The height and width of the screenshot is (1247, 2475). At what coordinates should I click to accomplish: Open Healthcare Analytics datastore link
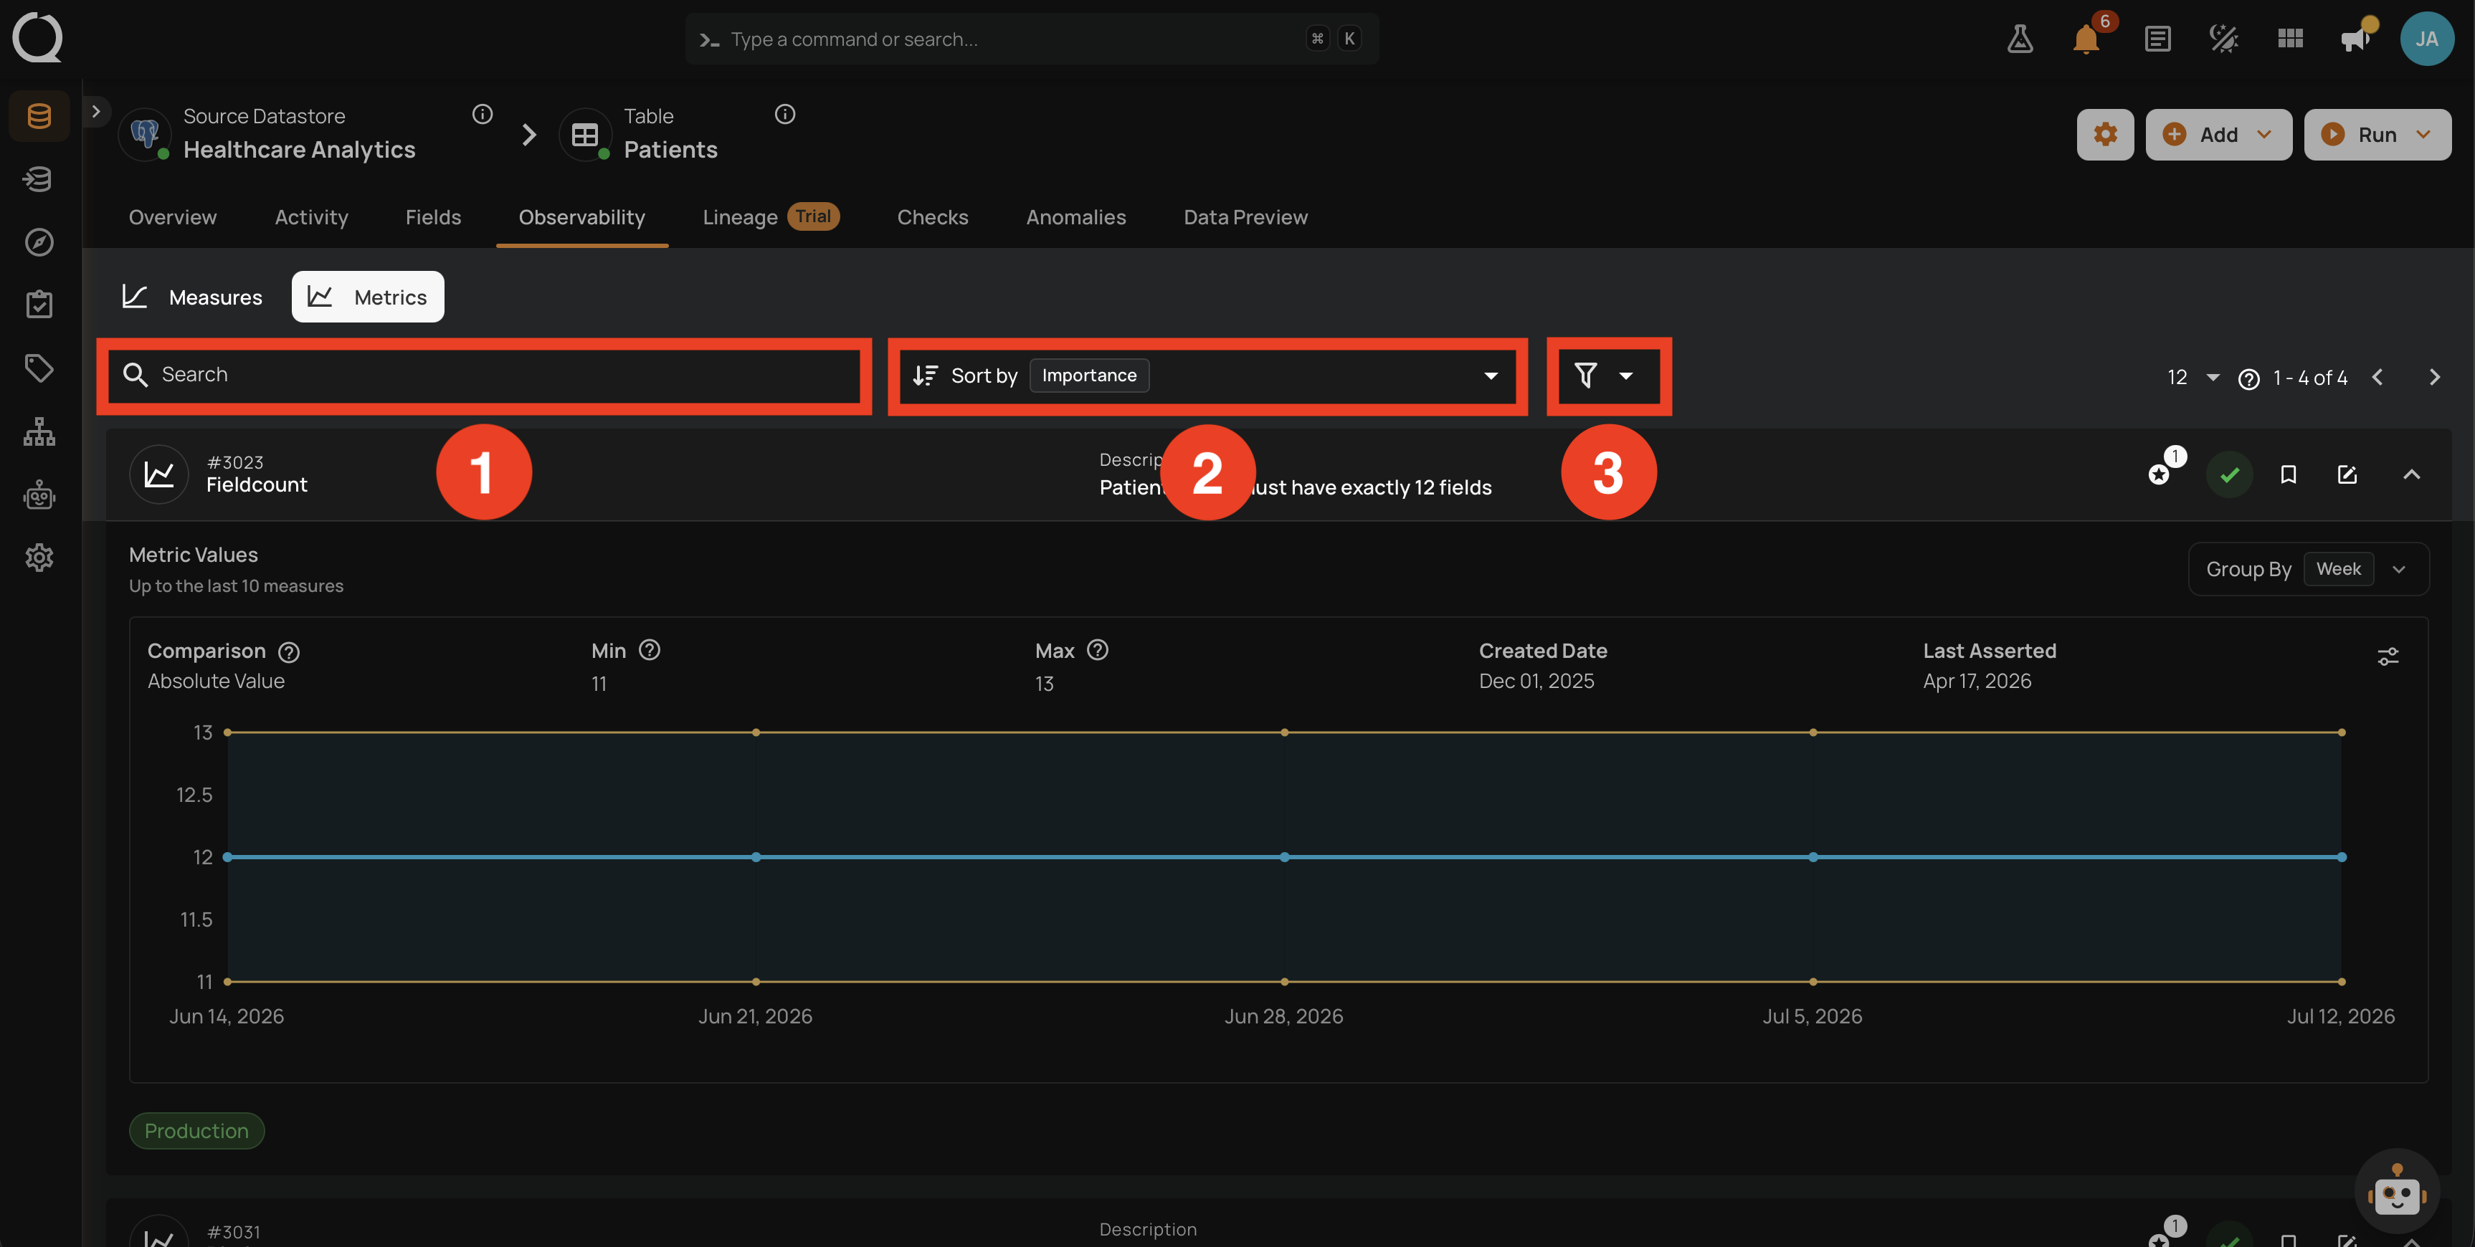(299, 150)
